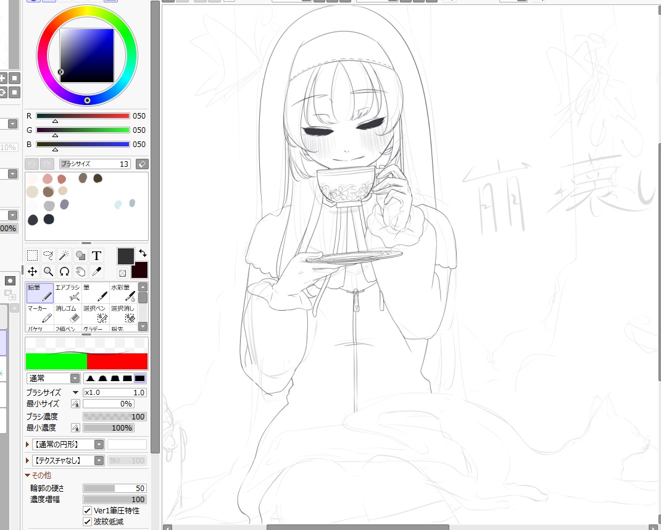Adjust the R red channel slider

[x=83, y=116]
